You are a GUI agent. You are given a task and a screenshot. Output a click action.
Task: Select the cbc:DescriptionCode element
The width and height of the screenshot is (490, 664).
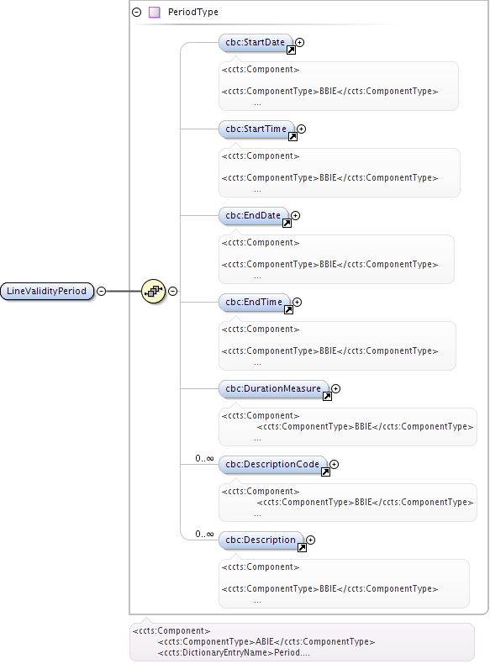pos(272,465)
